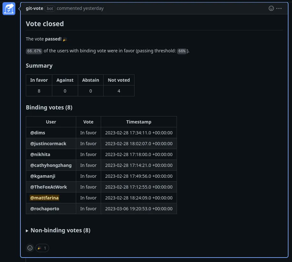Click the 'Summary' heading
Image resolution: width=292 pixels, height=262 pixels.
[39, 66]
